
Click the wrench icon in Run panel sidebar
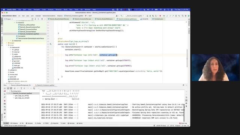[5, 97]
